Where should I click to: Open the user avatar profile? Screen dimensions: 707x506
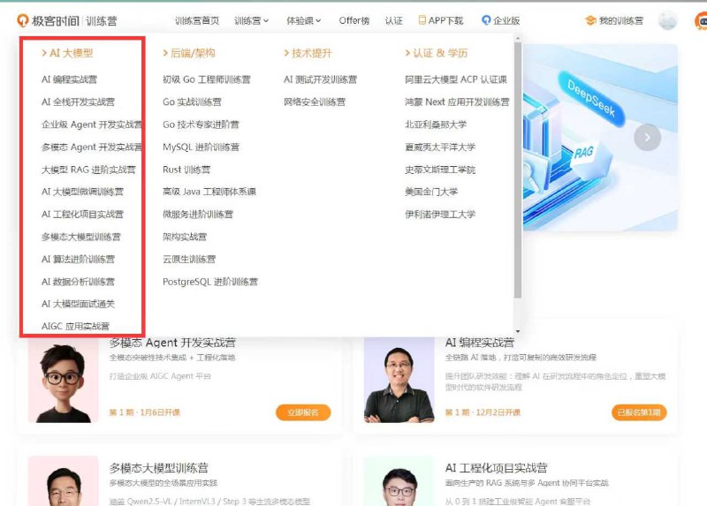point(667,20)
